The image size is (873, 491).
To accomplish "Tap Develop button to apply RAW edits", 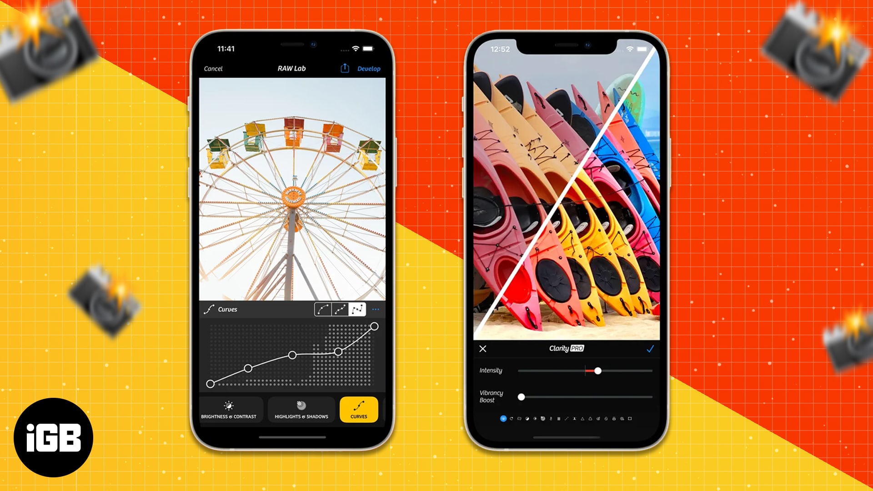I will point(368,68).
